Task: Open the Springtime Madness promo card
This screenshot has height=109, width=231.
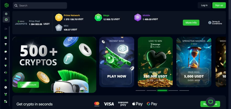Action: (x=194, y=62)
